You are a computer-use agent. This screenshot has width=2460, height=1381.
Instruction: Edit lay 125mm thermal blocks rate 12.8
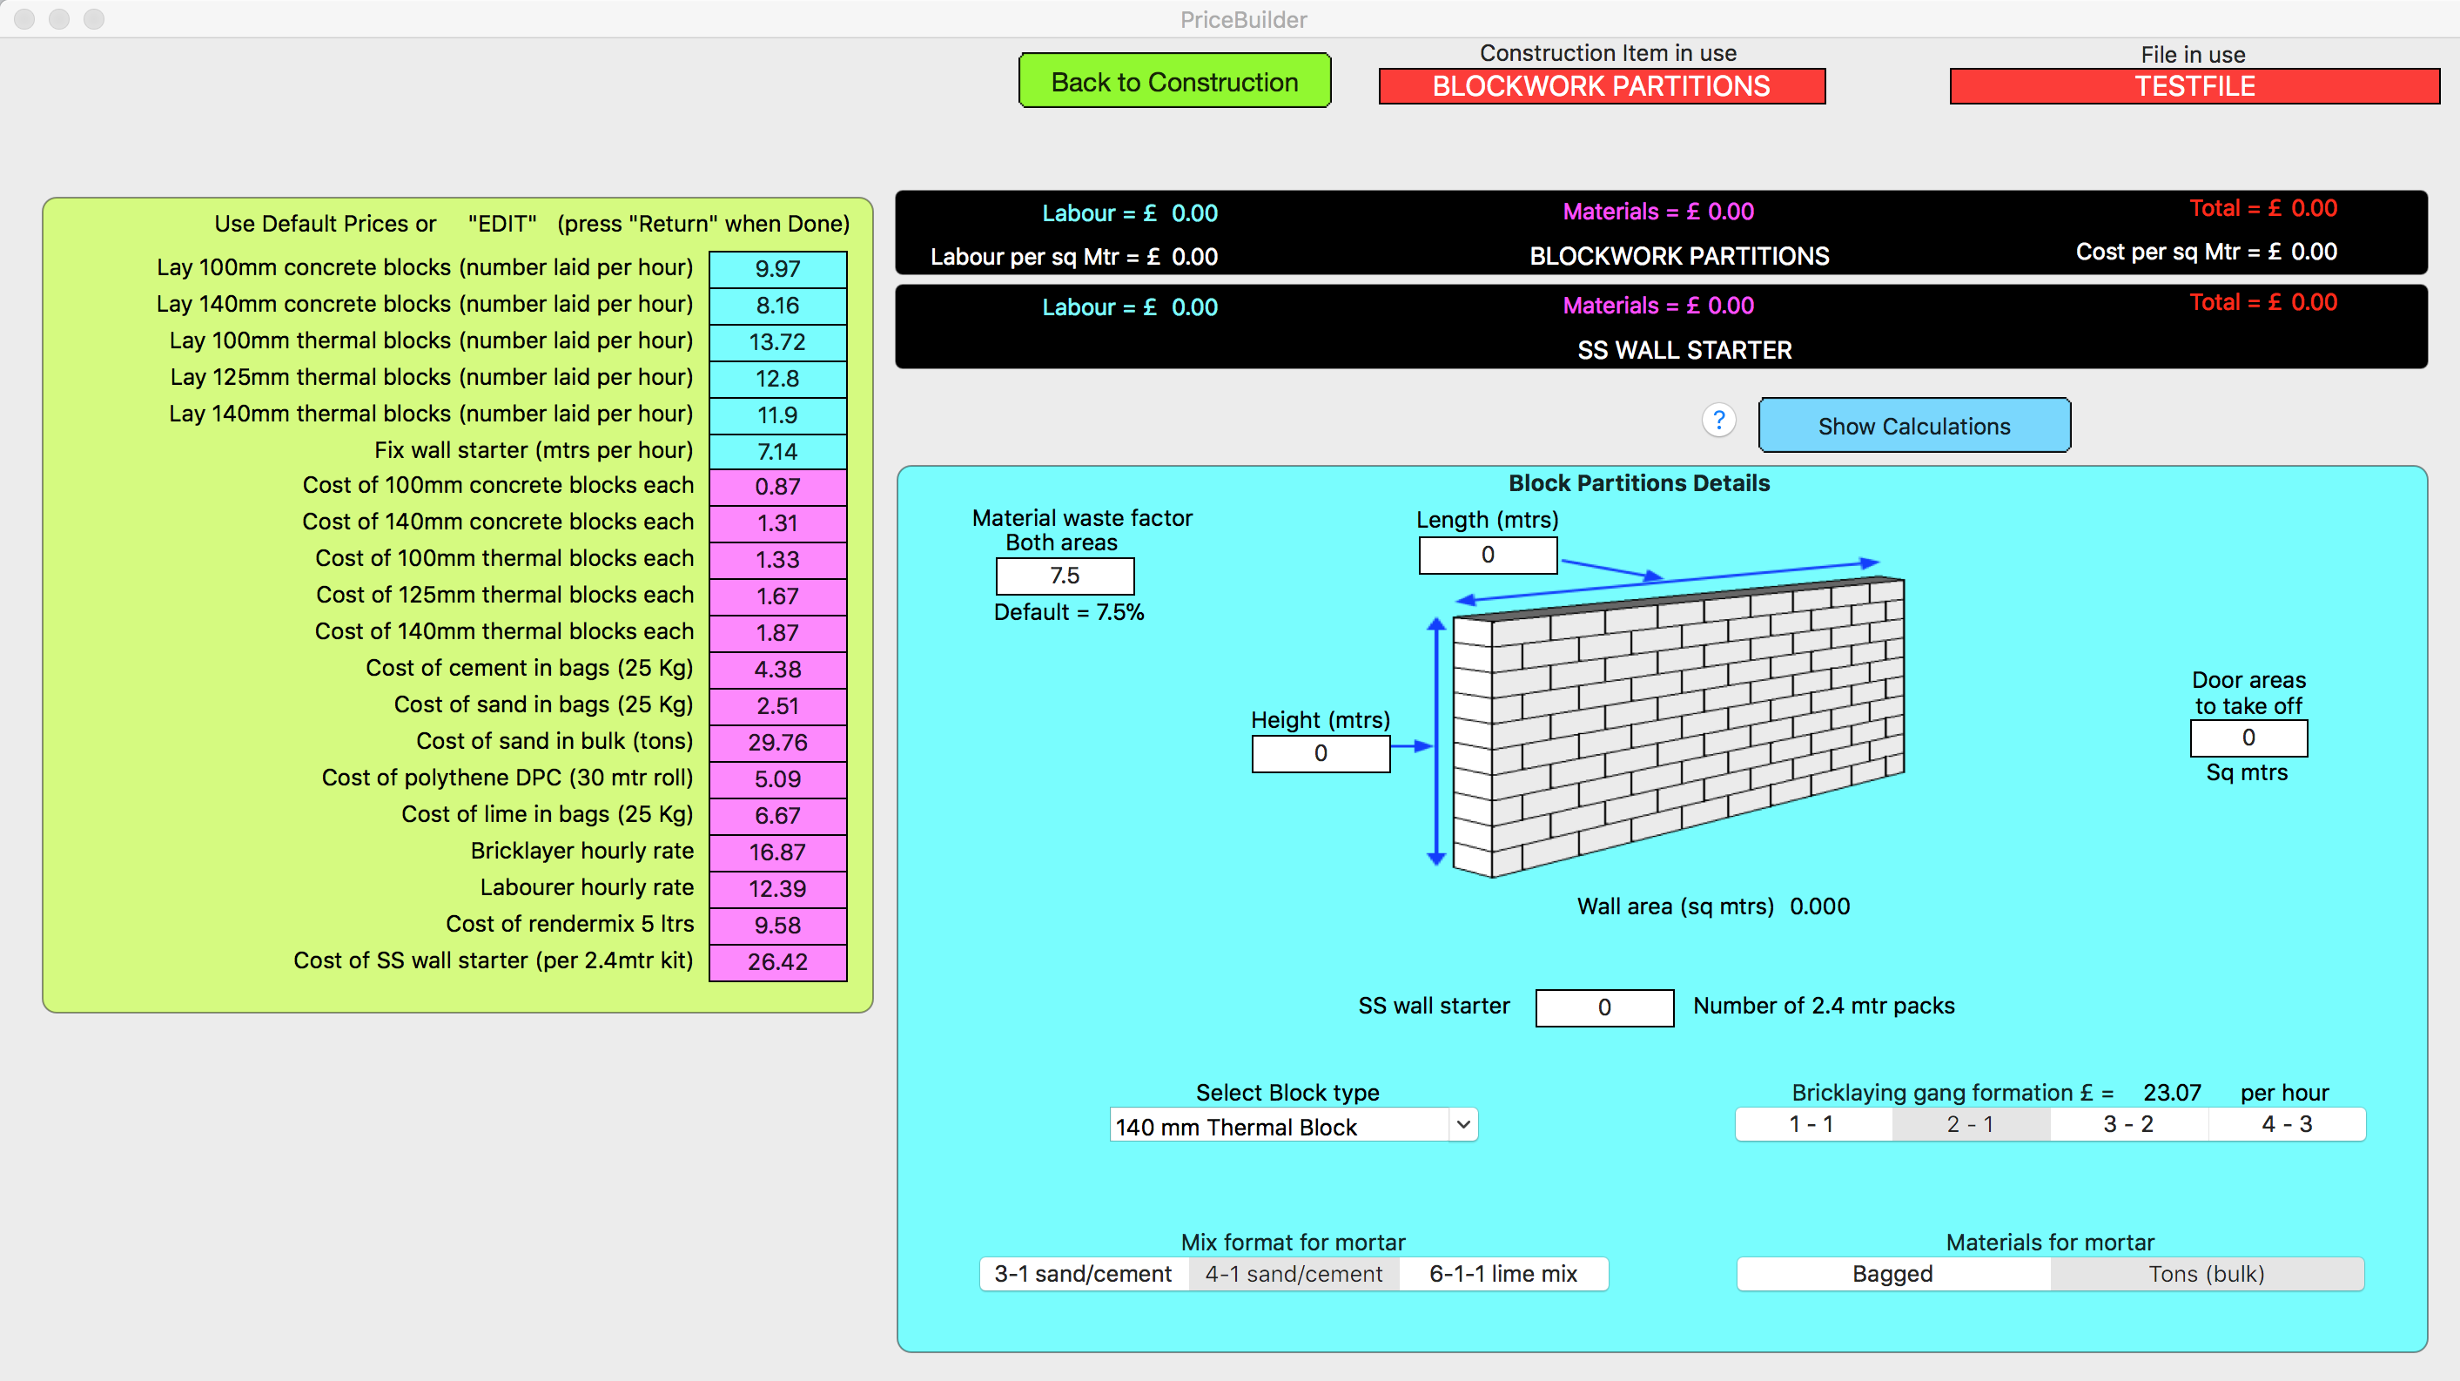click(777, 379)
